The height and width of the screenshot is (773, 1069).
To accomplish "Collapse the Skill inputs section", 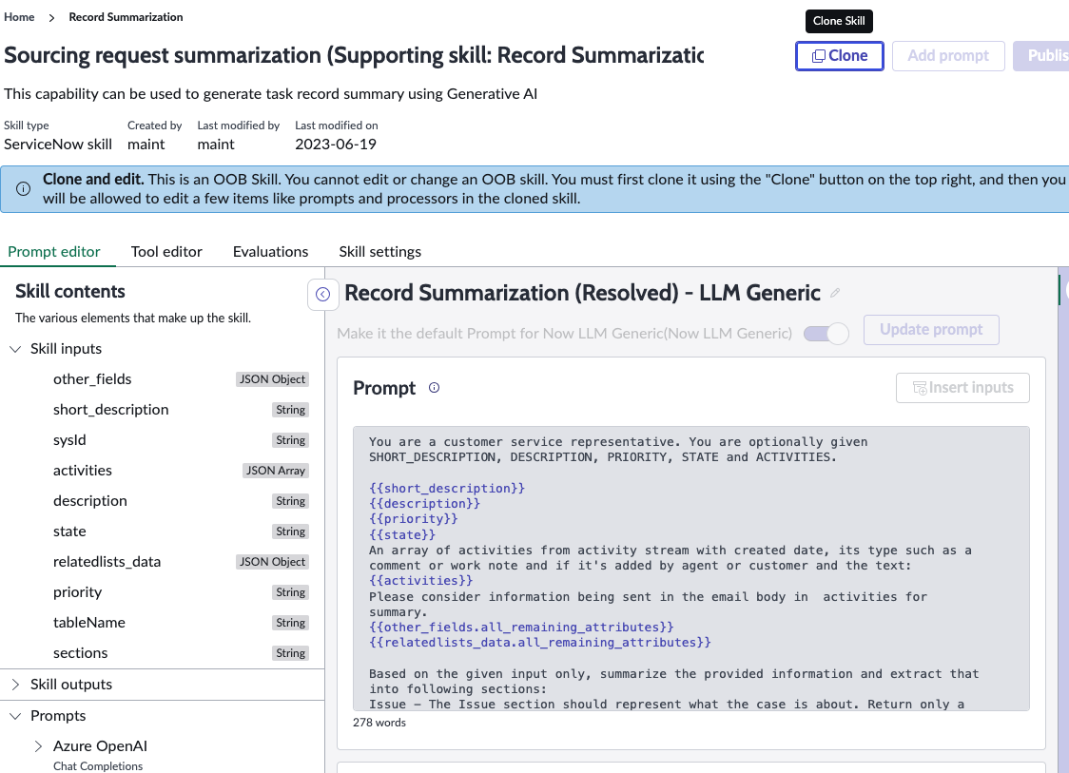I will click(15, 349).
